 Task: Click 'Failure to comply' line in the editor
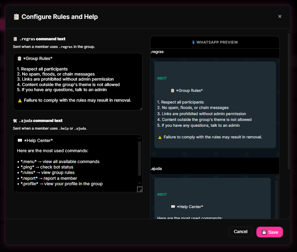pyautogui.click(x=77, y=100)
